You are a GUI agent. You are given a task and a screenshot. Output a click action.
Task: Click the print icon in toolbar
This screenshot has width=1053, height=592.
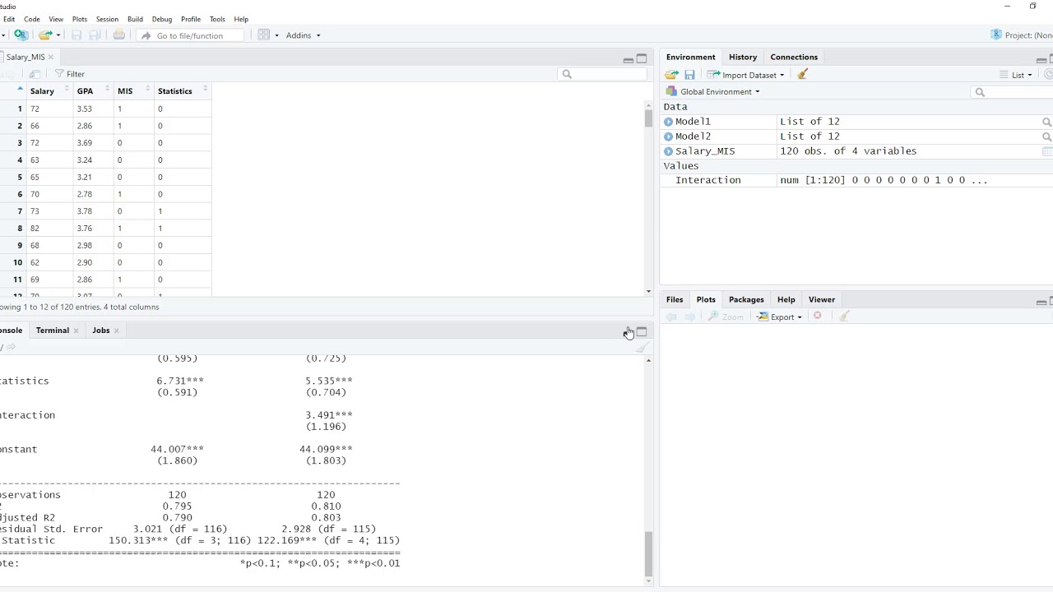(119, 35)
